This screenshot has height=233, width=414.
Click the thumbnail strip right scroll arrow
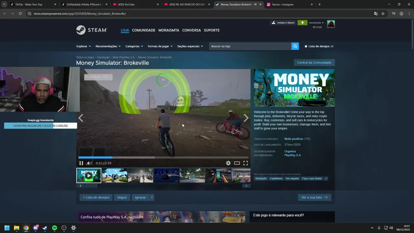point(246,186)
